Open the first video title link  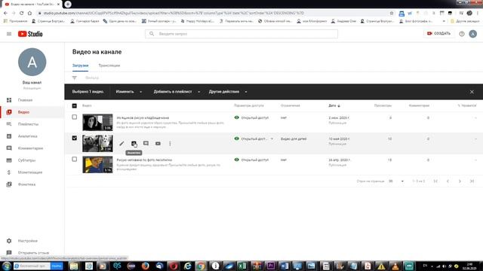pos(143,117)
